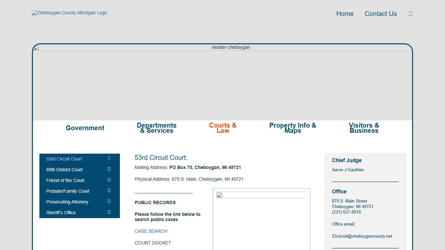The width and height of the screenshot is (445, 250).
Task: Open the Visitors & Business menu
Action: (364, 128)
